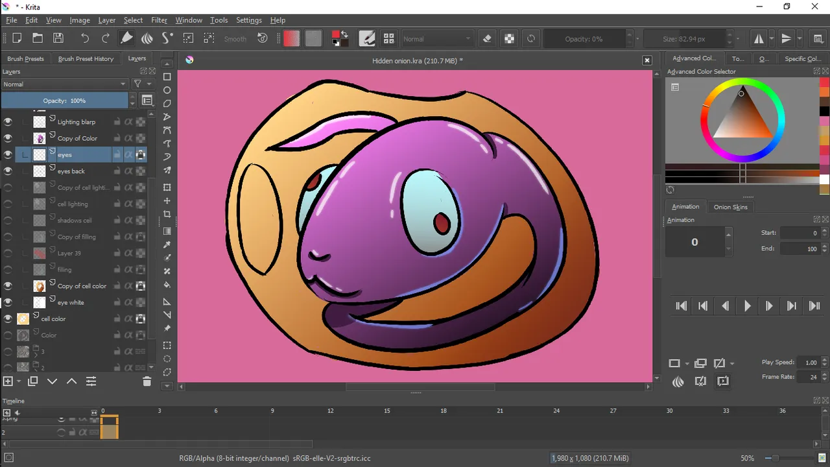
Task: Jump to the last animation frame
Action: click(x=814, y=306)
